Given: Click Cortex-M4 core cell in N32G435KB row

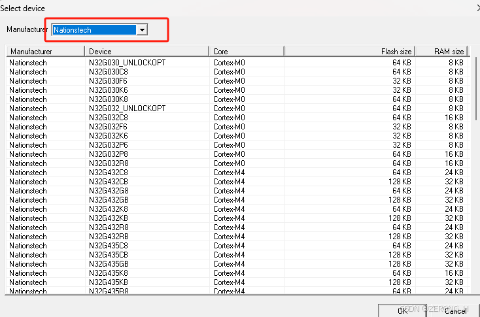Looking at the screenshot, I should (229, 282).
